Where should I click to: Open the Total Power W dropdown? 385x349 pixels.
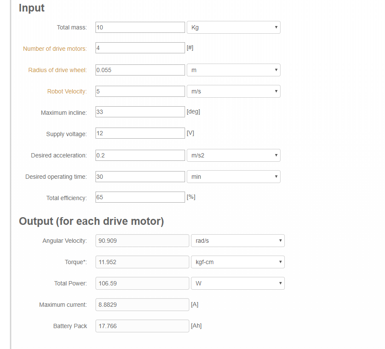click(x=237, y=283)
